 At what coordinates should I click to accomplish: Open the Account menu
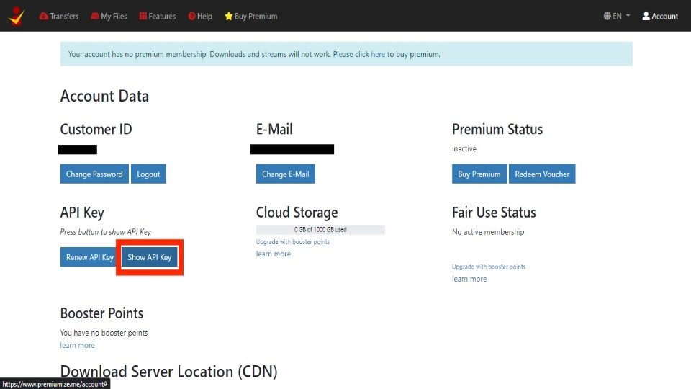click(x=660, y=16)
